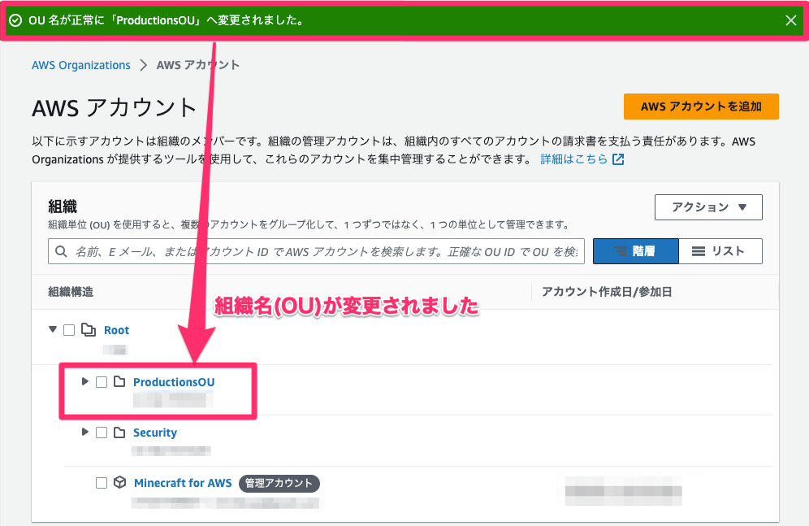Check the ProductionsOU checkbox
This screenshot has height=526, width=809.
[102, 382]
